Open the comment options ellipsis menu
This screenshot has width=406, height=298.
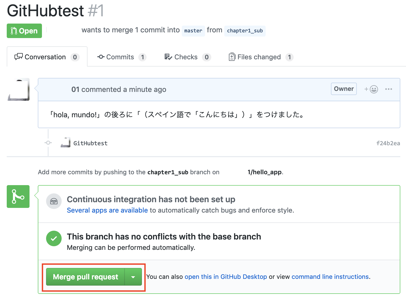388,89
